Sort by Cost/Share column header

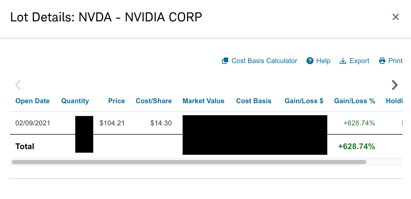click(x=154, y=101)
